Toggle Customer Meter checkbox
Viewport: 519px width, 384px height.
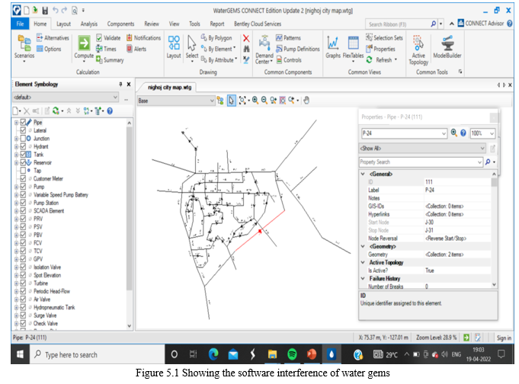pyautogui.click(x=23, y=178)
